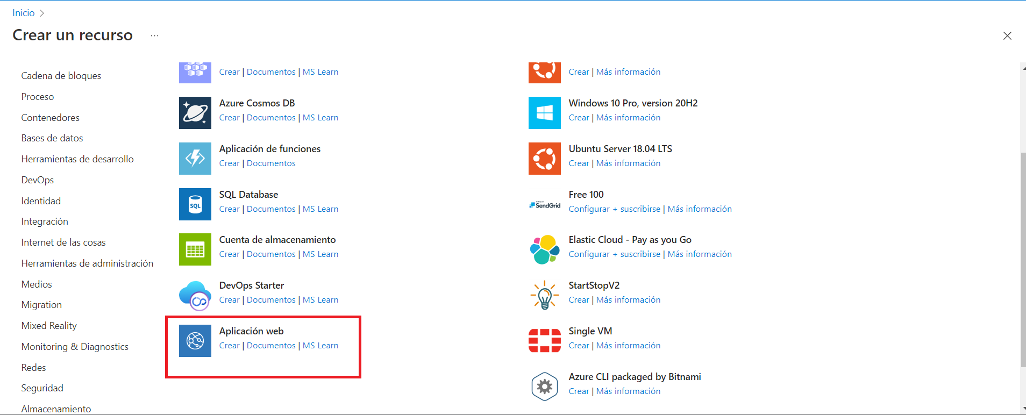The width and height of the screenshot is (1026, 415).
Task: Select the Medios category
Action: coord(37,284)
